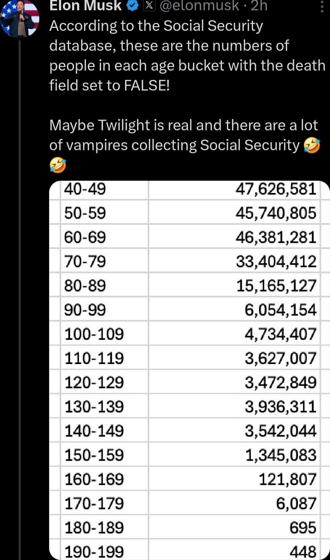Tap the 100-109 age bucket row
Image resolution: width=330 pixels, height=560 pixels.
point(190,334)
